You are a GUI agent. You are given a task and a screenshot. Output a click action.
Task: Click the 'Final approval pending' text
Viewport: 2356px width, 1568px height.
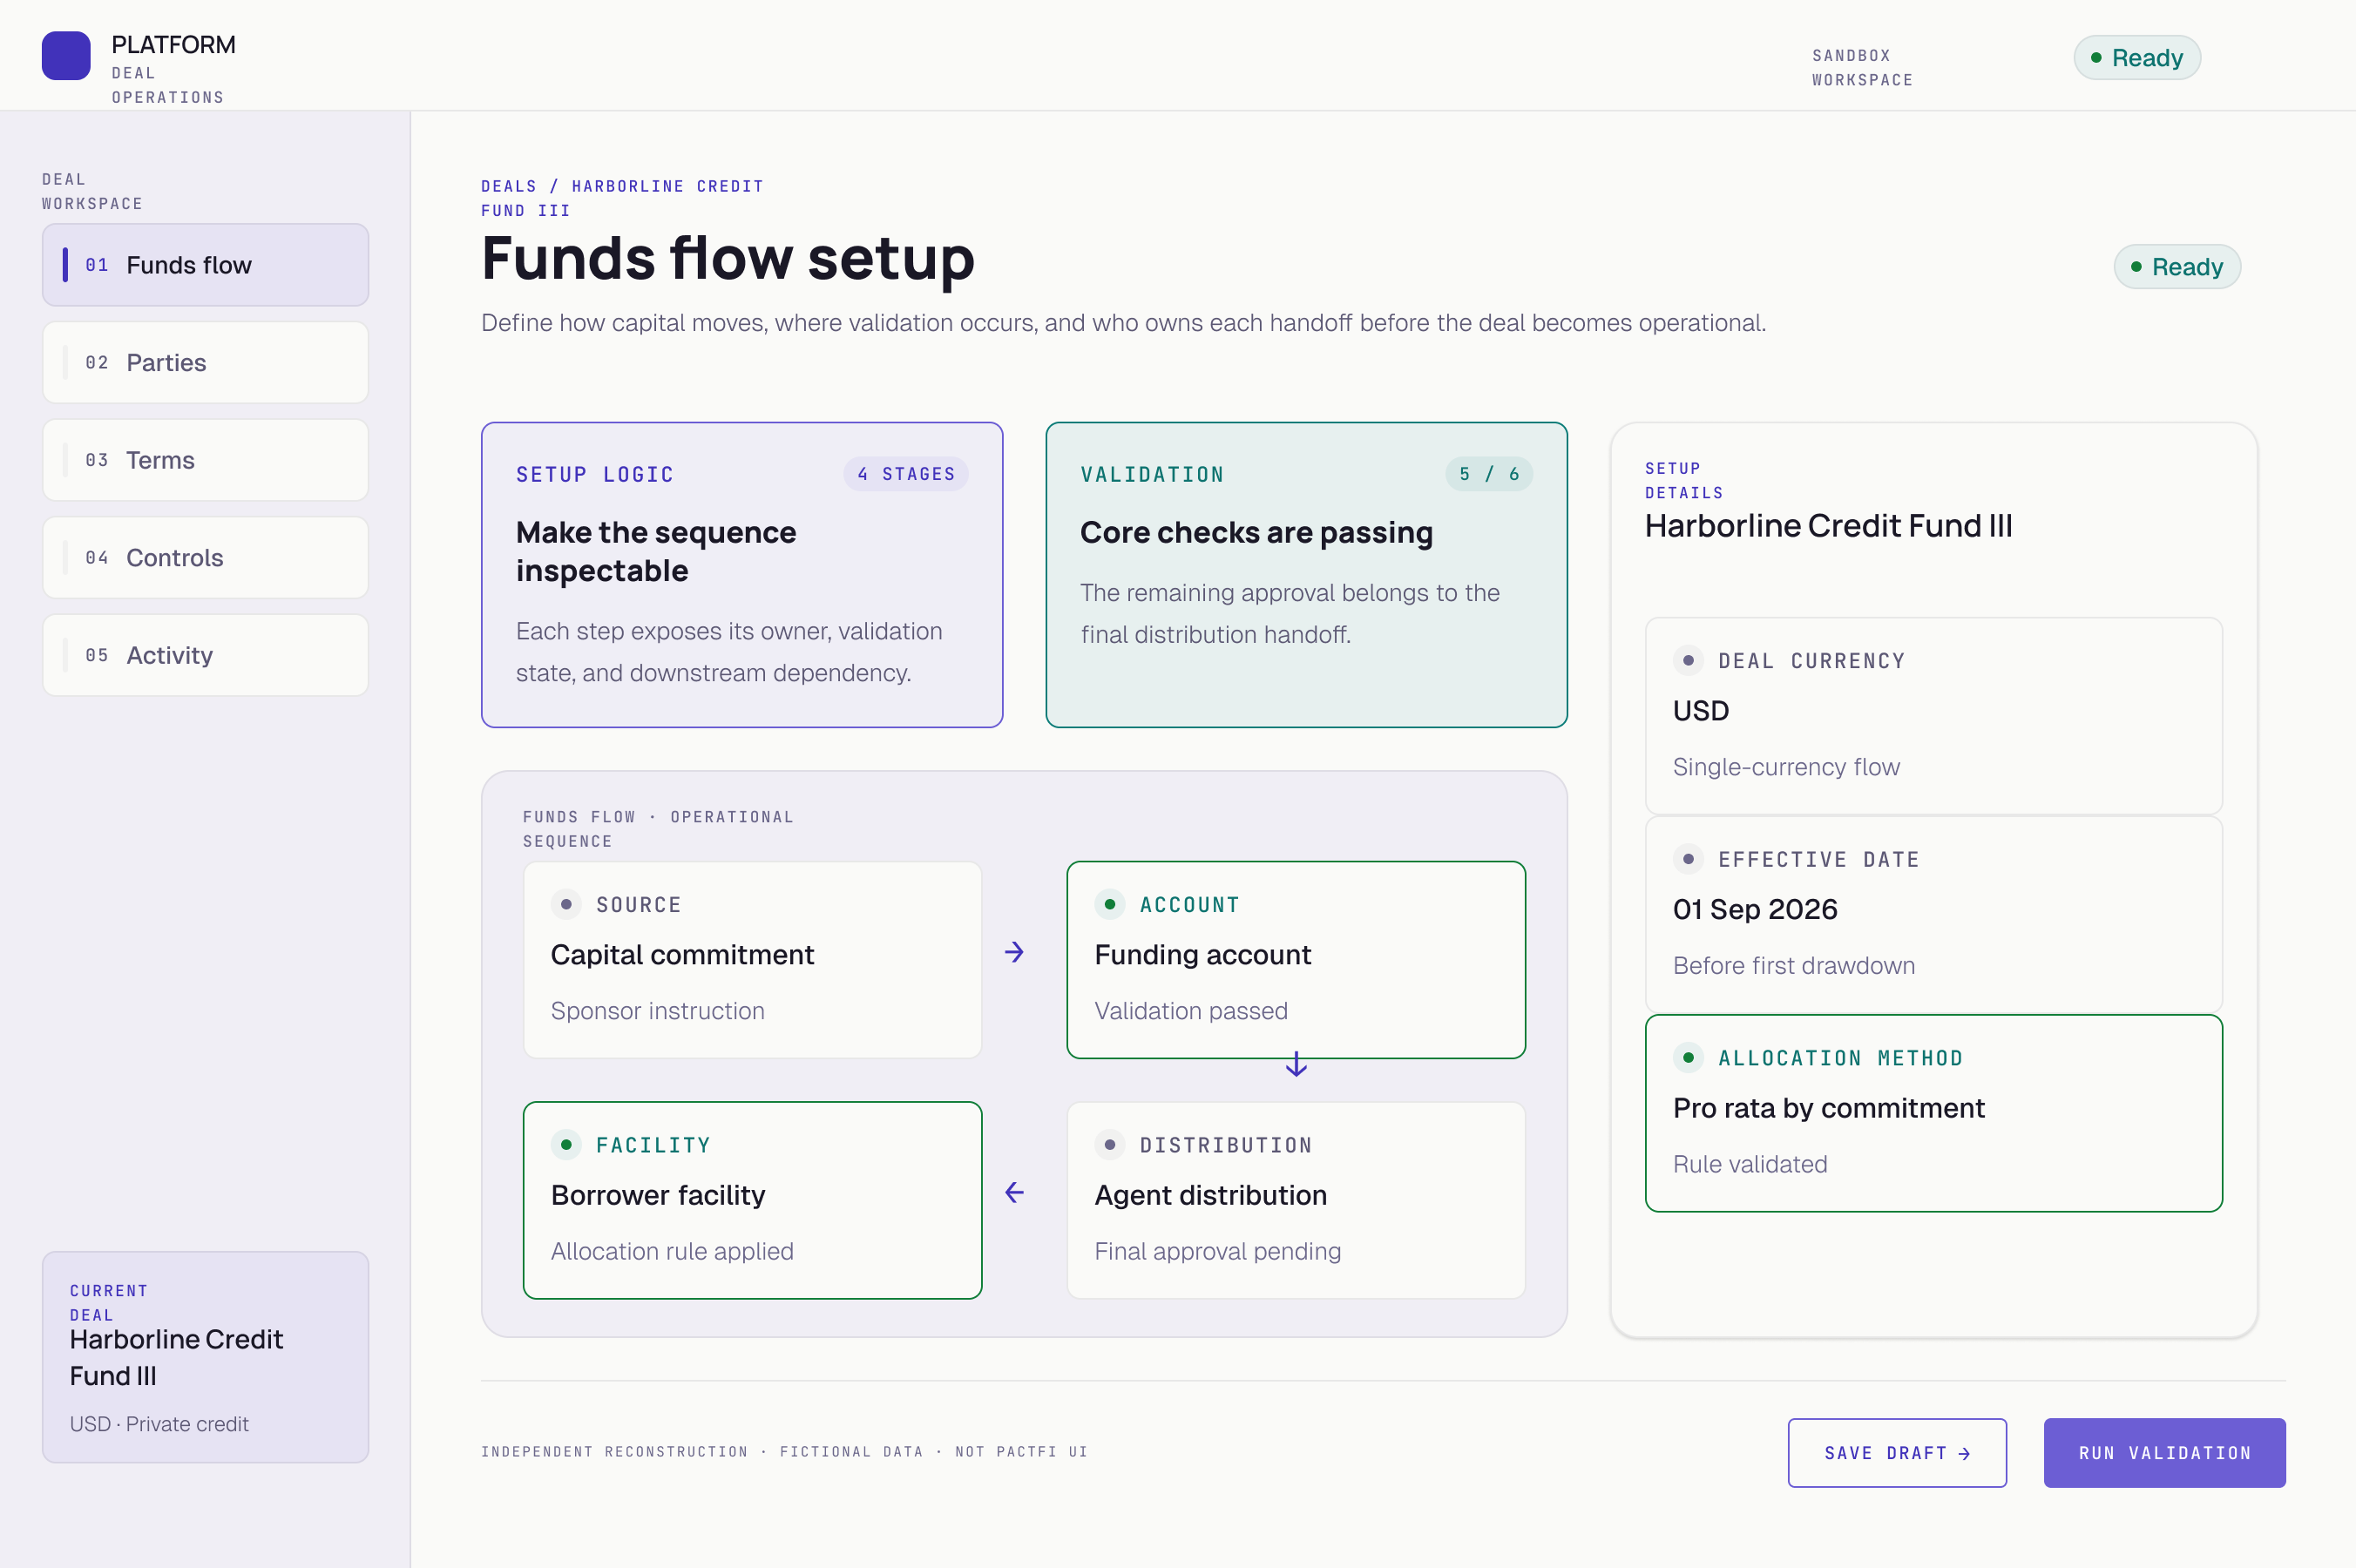[x=1217, y=1251]
